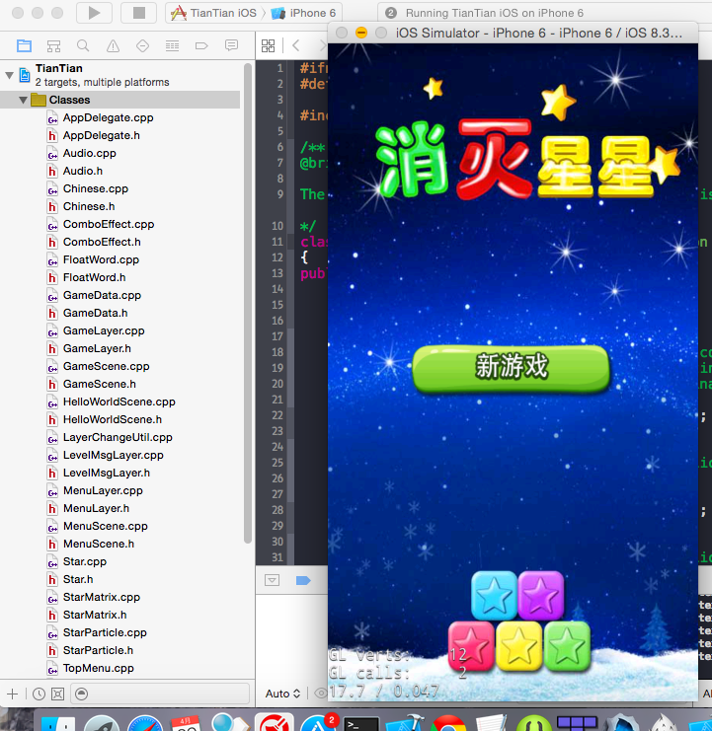The image size is (712, 731).
Task: Show the Project navigator
Action: [24, 45]
